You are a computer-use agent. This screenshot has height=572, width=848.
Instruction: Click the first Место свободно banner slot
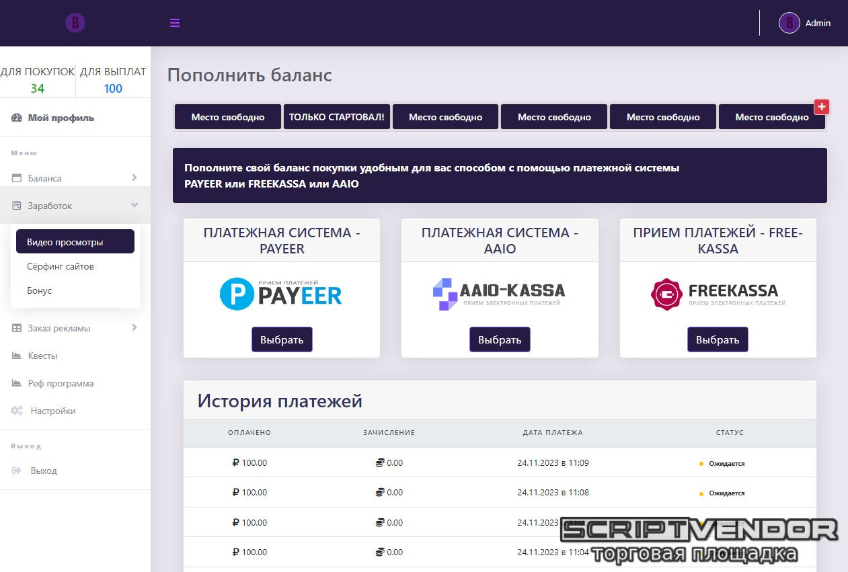coord(228,116)
